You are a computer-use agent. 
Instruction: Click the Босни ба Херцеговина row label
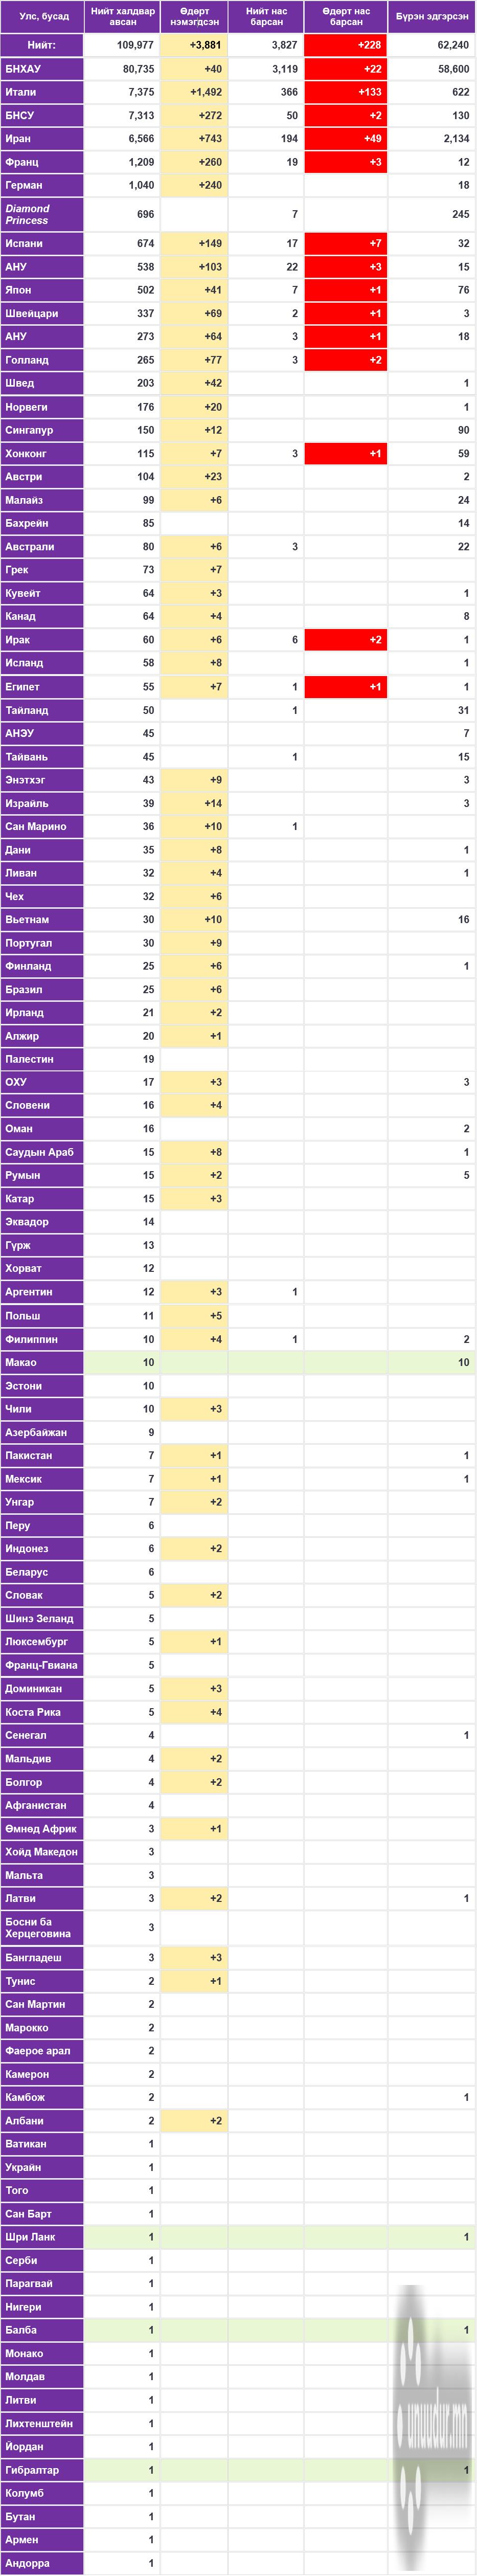coord(42,1927)
